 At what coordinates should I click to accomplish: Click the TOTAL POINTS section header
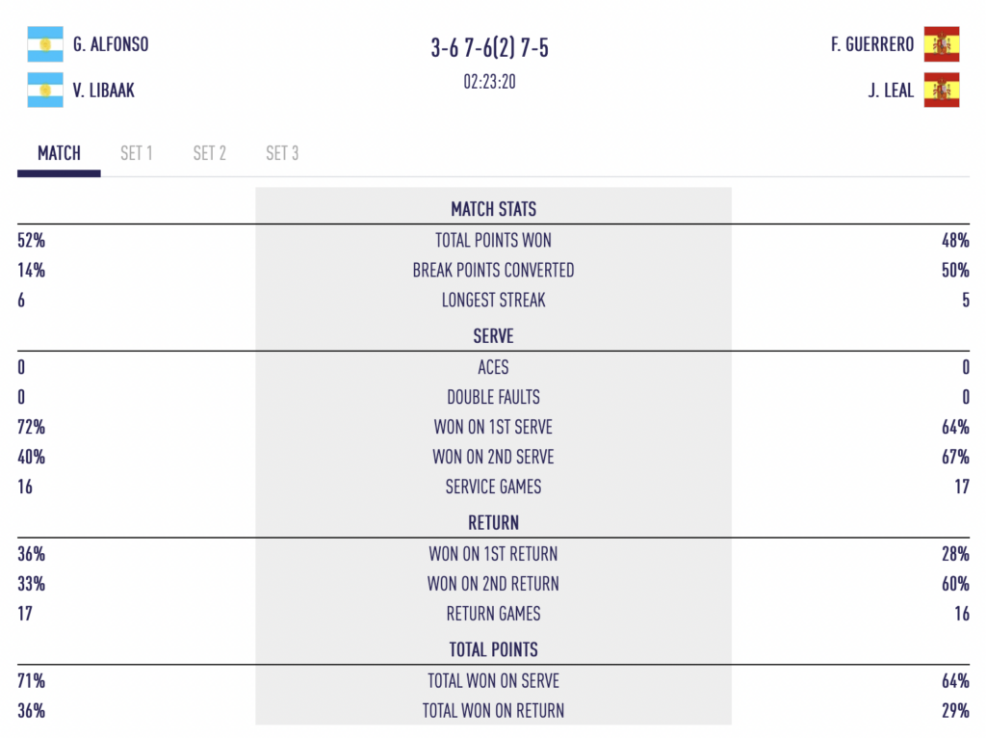click(x=494, y=650)
